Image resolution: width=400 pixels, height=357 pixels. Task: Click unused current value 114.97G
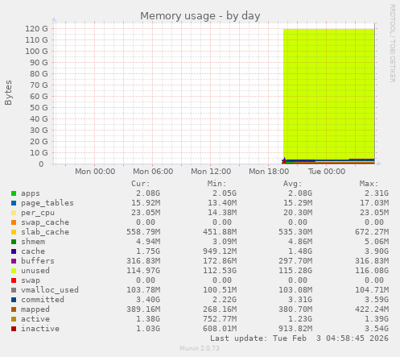[x=143, y=271]
